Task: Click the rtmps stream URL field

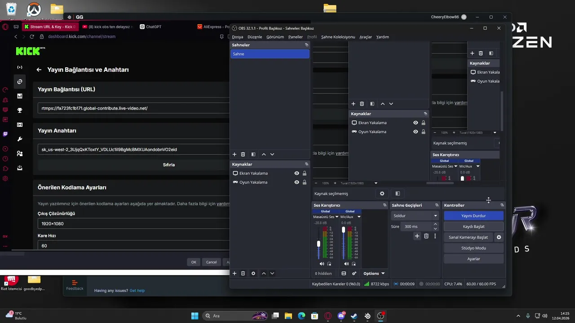Action: [134, 108]
